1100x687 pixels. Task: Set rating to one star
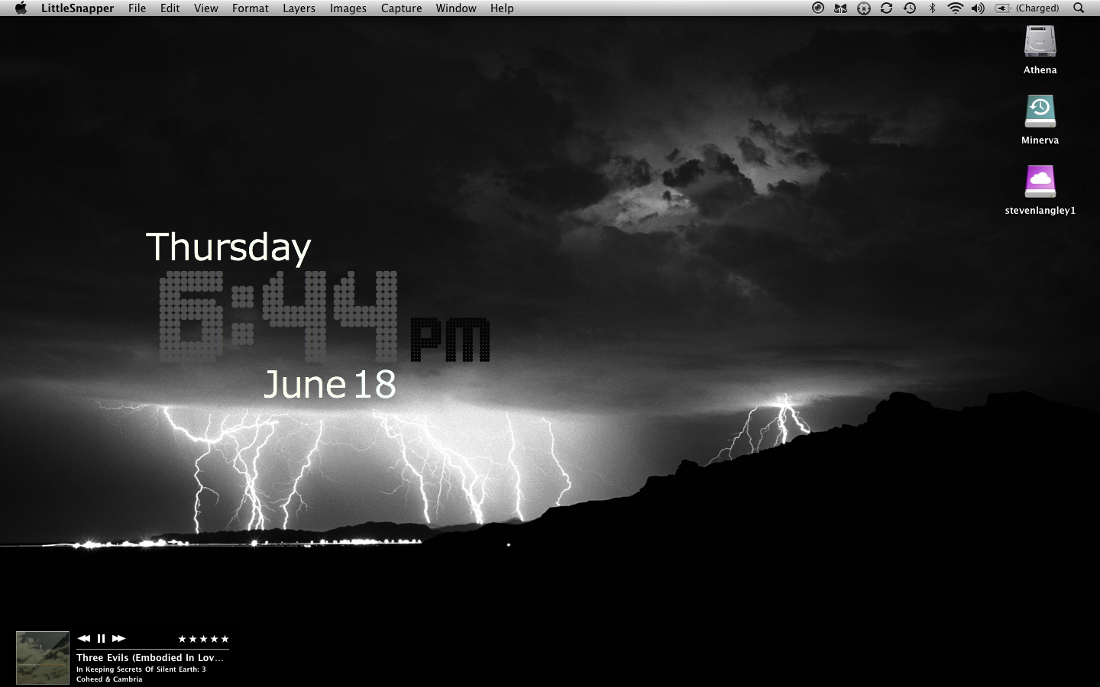(x=182, y=639)
